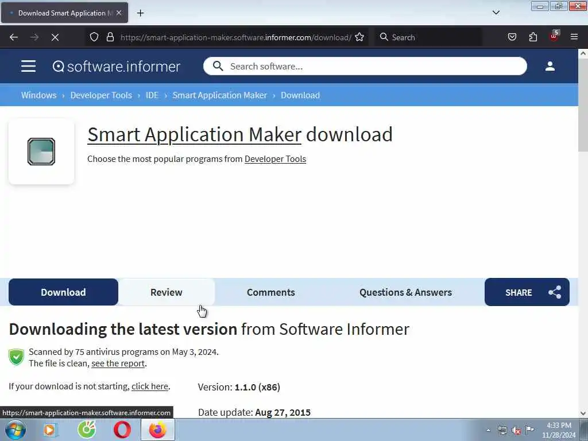Open the green browser taskbar icon
The height and width of the screenshot is (441, 588).
(87, 430)
